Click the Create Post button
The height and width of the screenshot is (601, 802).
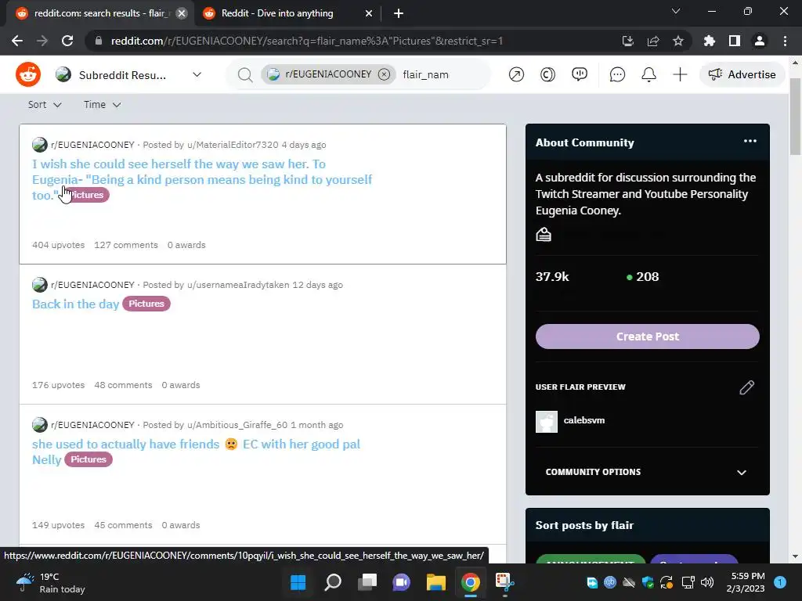pyautogui.click(x=647, y=336)
